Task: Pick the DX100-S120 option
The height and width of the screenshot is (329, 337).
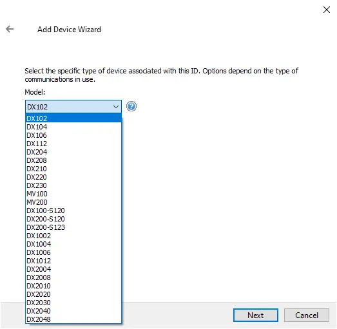Action: [73, 211]
